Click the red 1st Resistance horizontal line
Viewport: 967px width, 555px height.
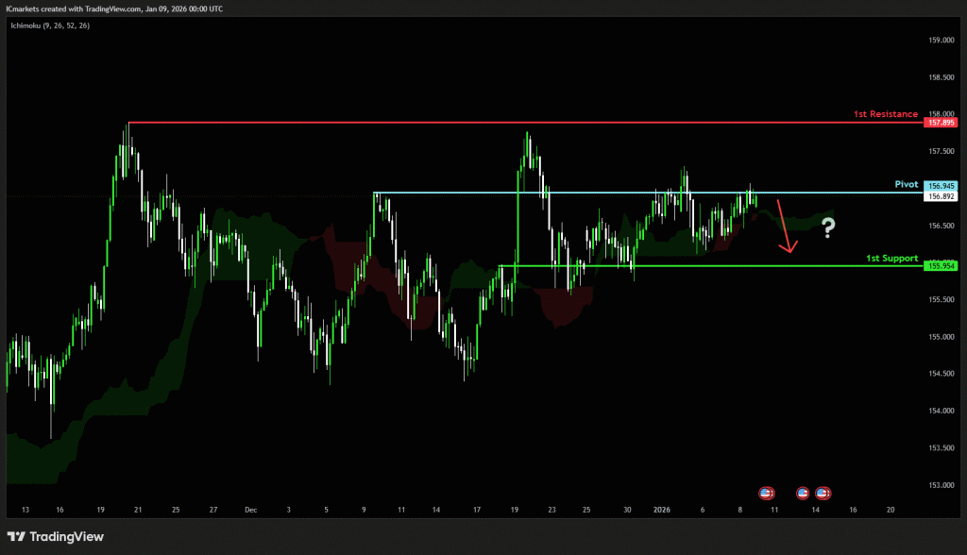472,123
